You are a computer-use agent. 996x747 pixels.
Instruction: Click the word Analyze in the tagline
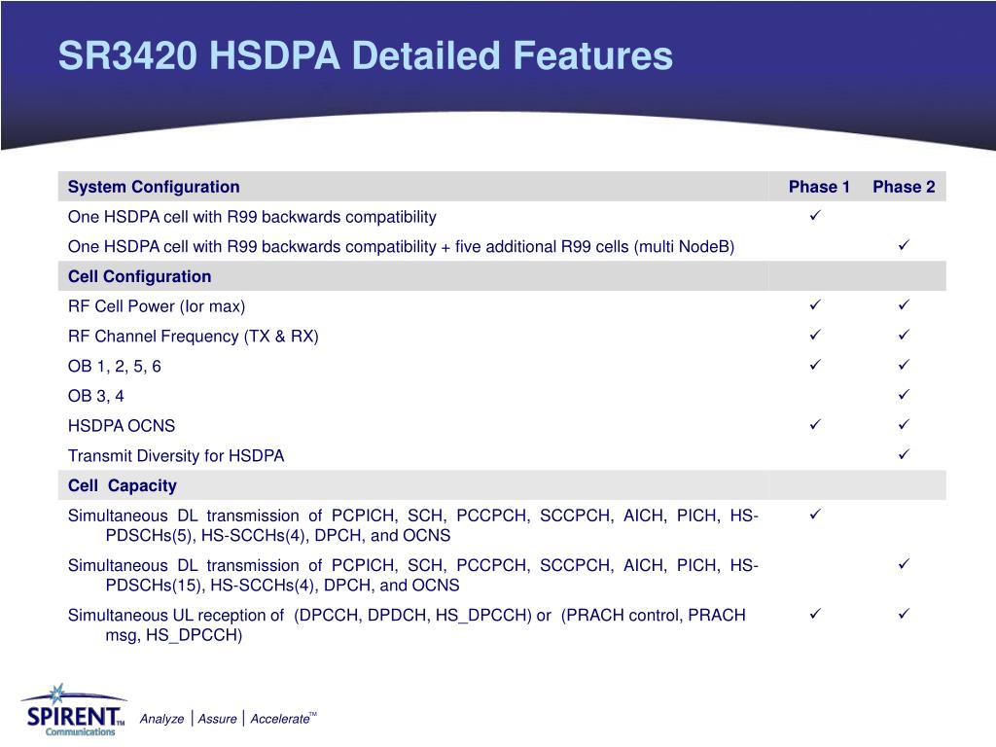161,719
